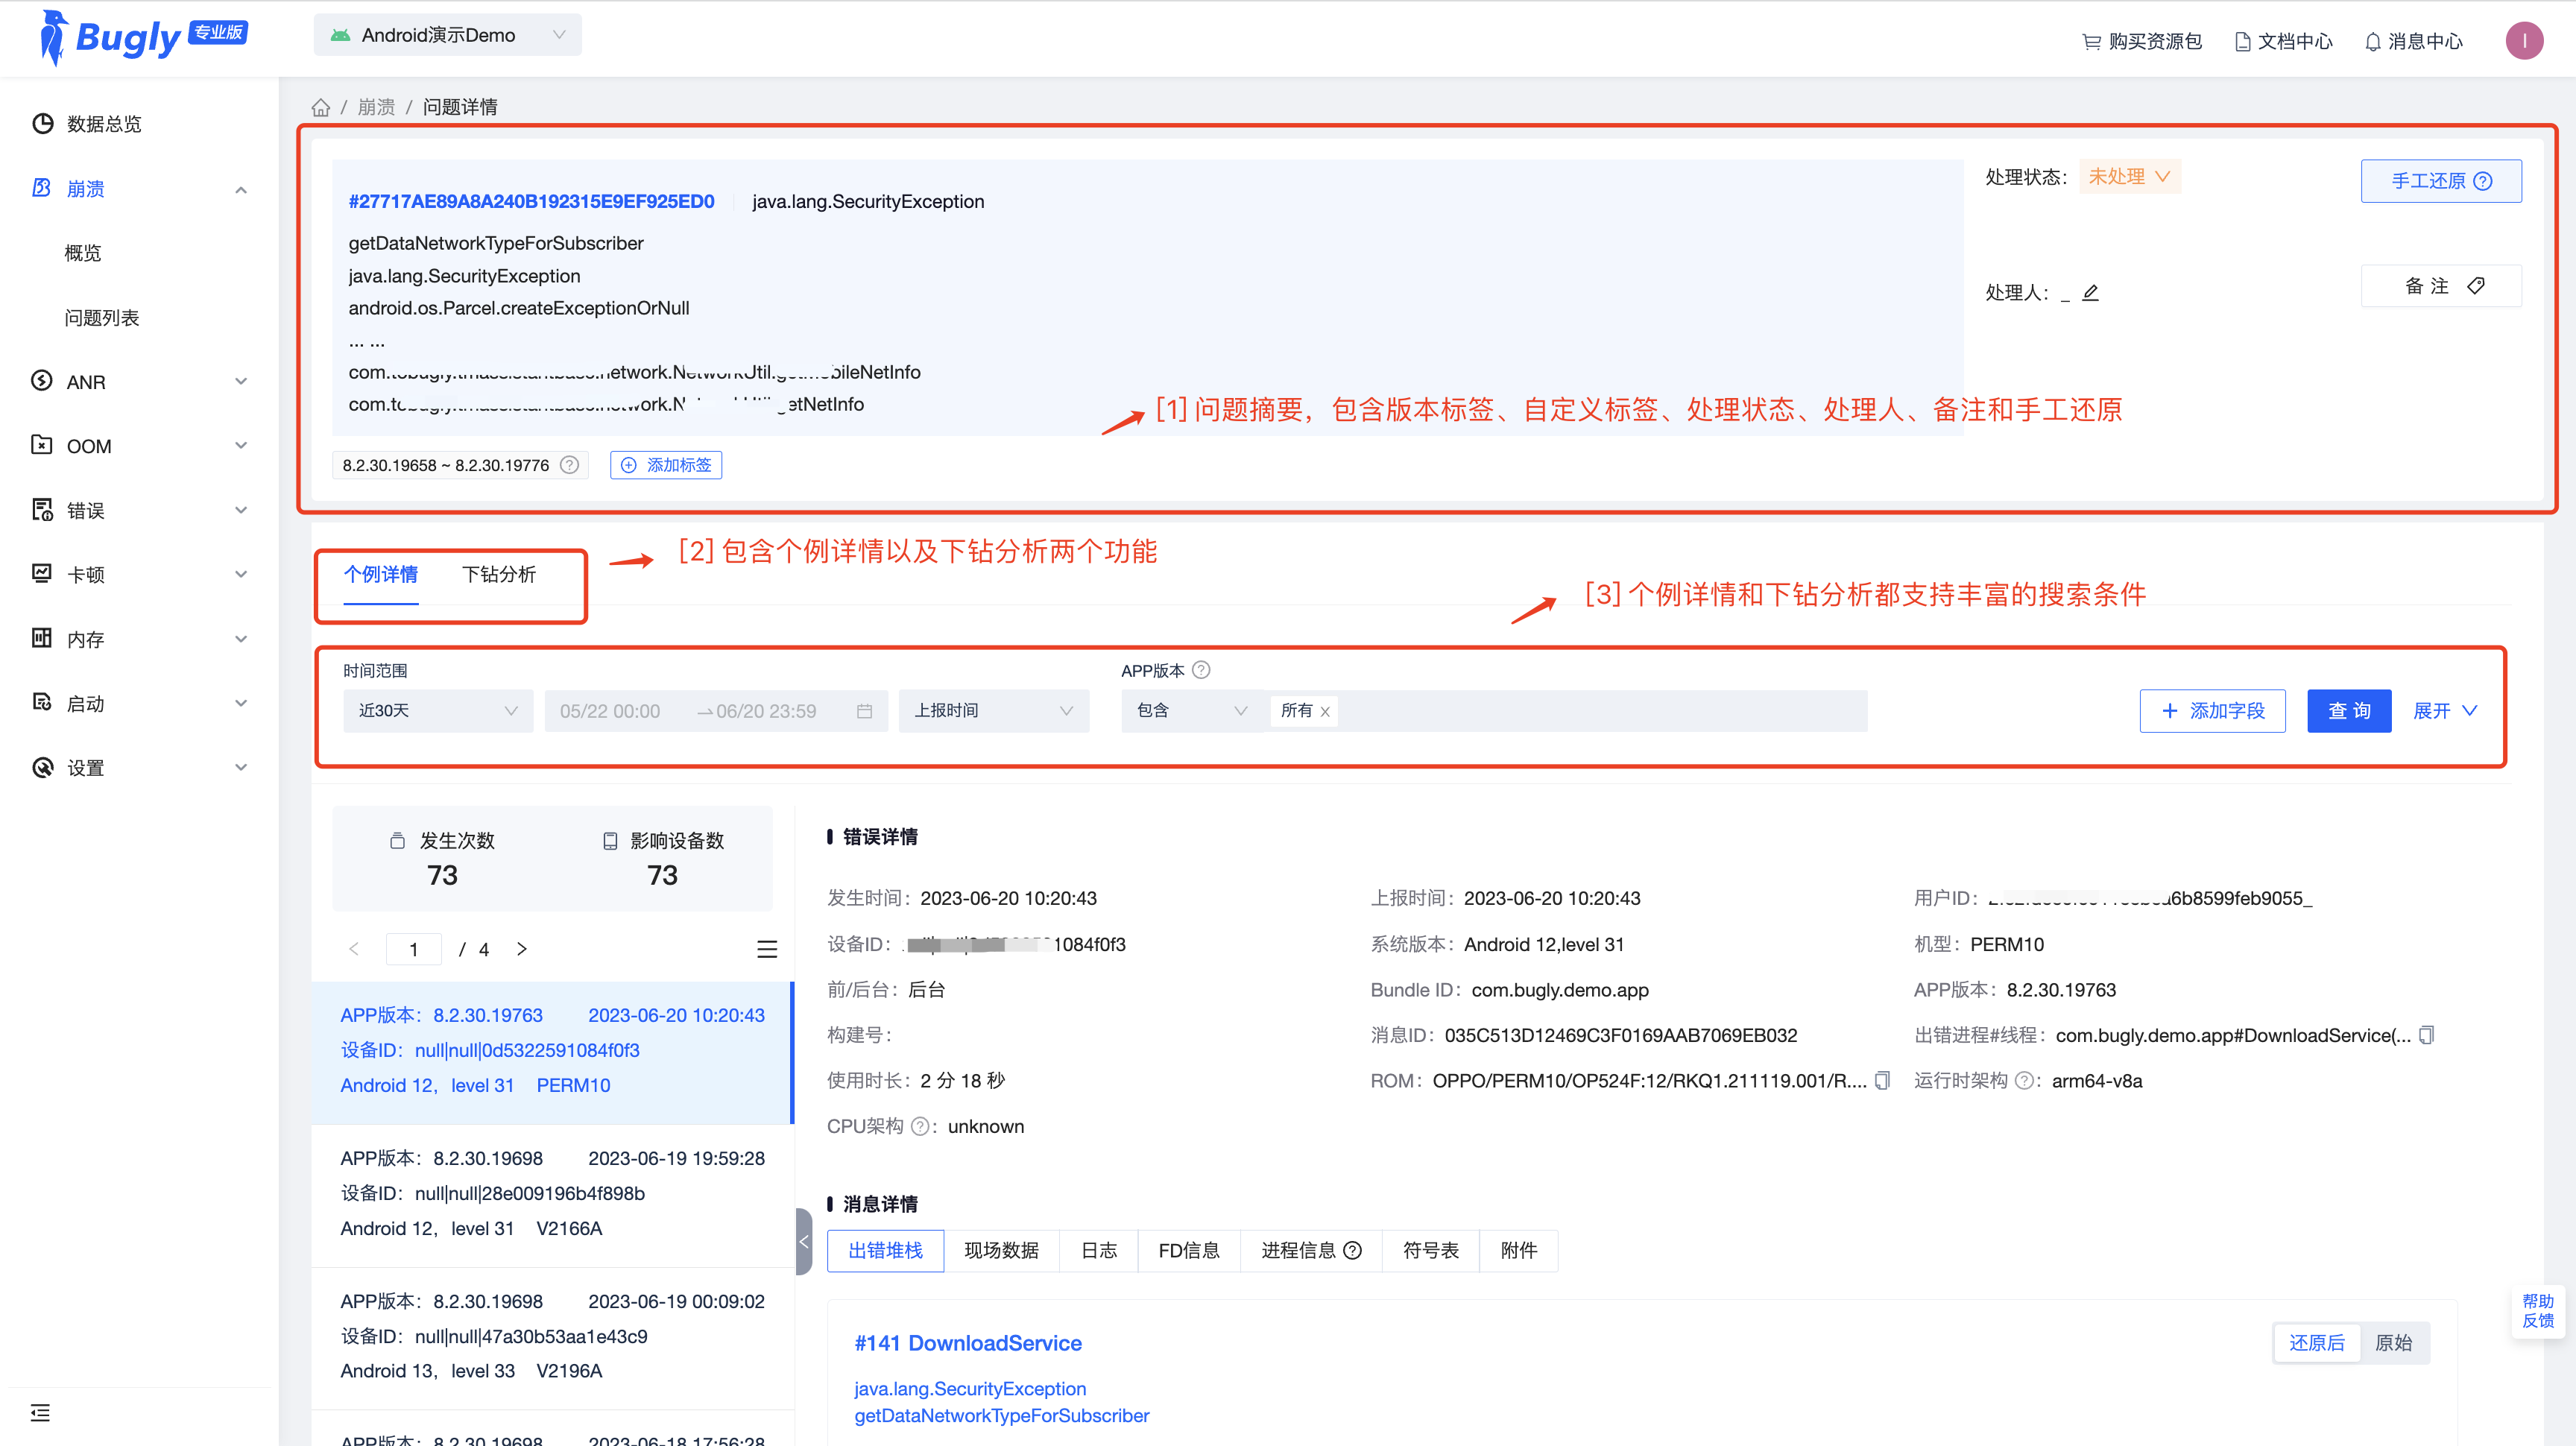
Task: Open 帮助反馈 floating button
Action: [x=2538, y=1311]
